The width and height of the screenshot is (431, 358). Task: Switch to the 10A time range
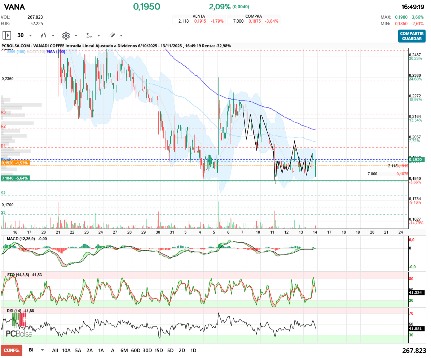[66, 350]
